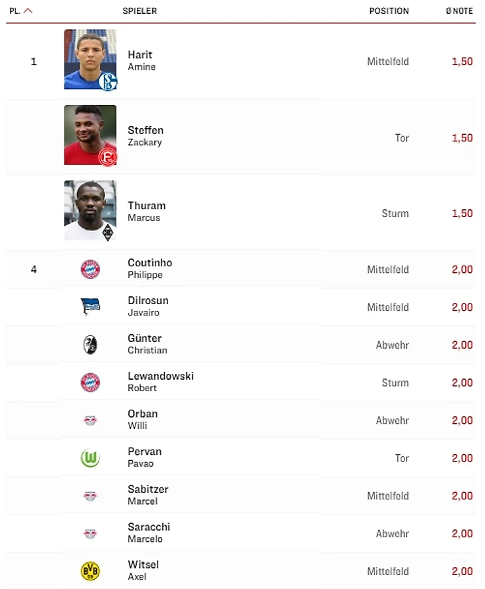Image resolution: width=485 pixels, height=589 pixels.
Task: Click Wolfsburg logo beside Pervan
Action: pyautogui.click(x=90, y=458)
